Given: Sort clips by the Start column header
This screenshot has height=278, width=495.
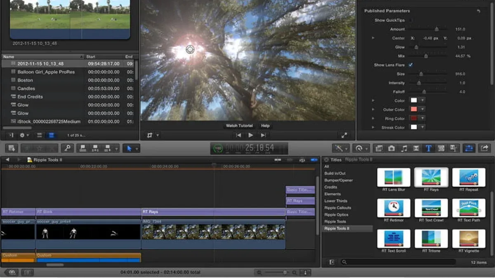Looking at the screenshot, I should pyautogui.click(x=104, y=56).
